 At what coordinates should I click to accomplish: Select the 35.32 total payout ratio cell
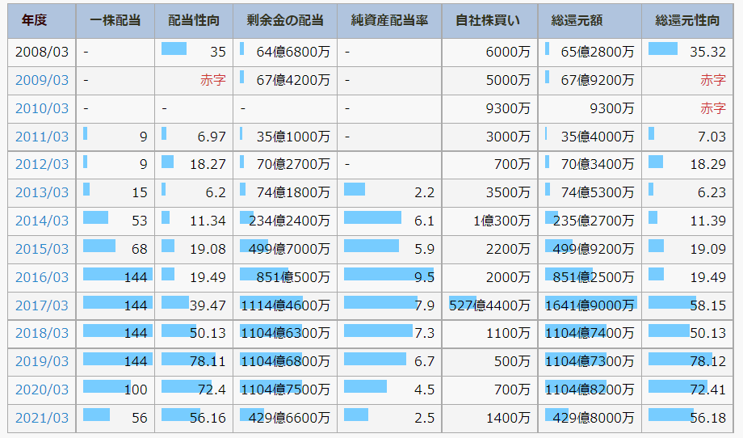point(687,53)
